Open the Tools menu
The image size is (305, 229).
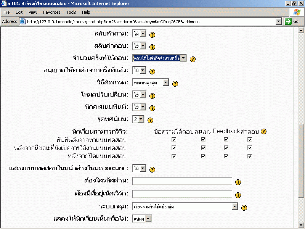click(x=71, y=12)
